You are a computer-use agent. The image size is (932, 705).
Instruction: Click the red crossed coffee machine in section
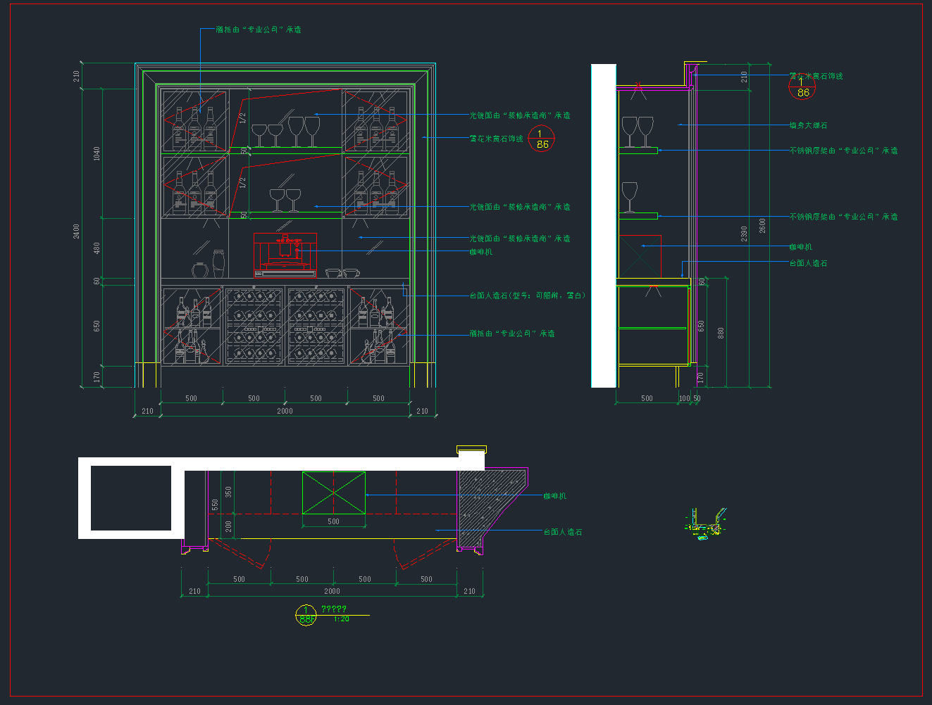640,256
